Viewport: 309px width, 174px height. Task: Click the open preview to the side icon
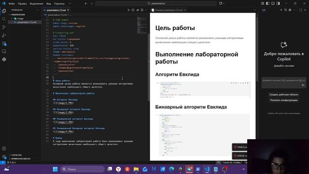(133, 10)
